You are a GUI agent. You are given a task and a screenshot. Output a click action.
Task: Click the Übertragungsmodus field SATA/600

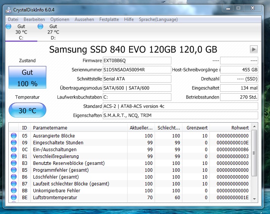[137, 88]
